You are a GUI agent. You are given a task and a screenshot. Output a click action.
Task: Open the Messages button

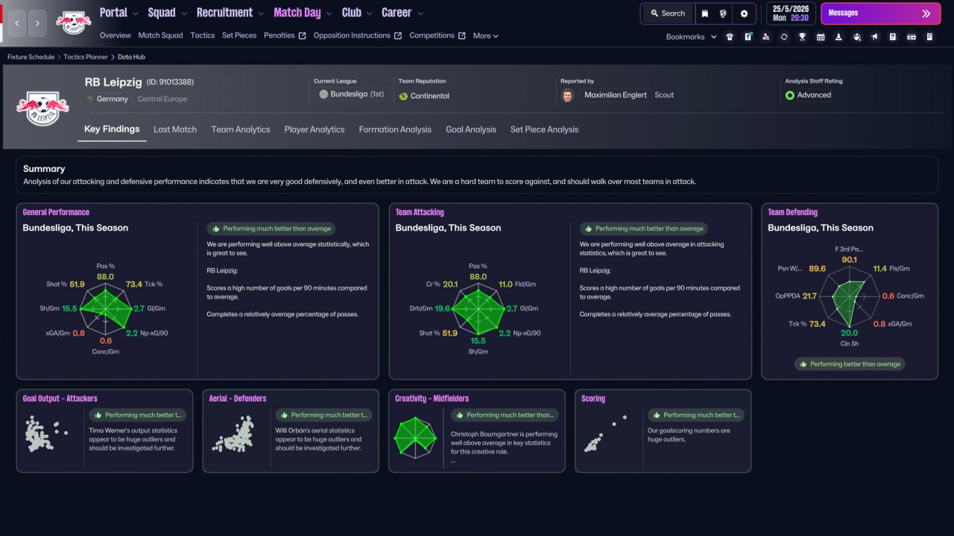[880, 13]
